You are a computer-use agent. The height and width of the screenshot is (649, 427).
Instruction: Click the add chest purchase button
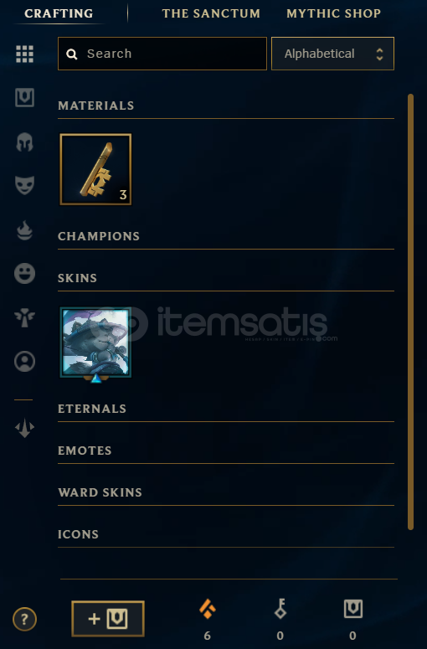[108, 619]
